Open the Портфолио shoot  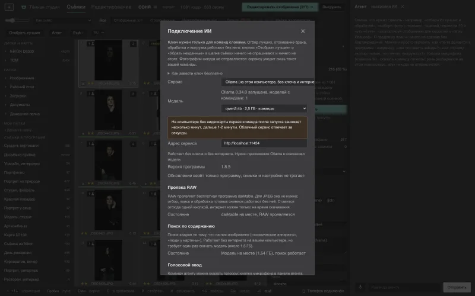tap(36, 172)
